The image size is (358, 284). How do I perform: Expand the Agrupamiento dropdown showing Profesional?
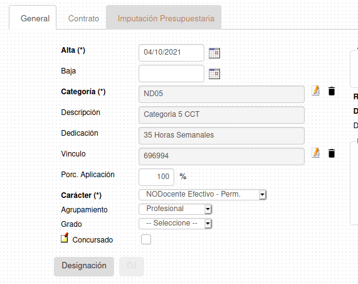[176, 209]
